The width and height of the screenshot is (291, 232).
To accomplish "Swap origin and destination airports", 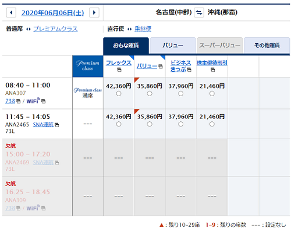I will (199, 13).
